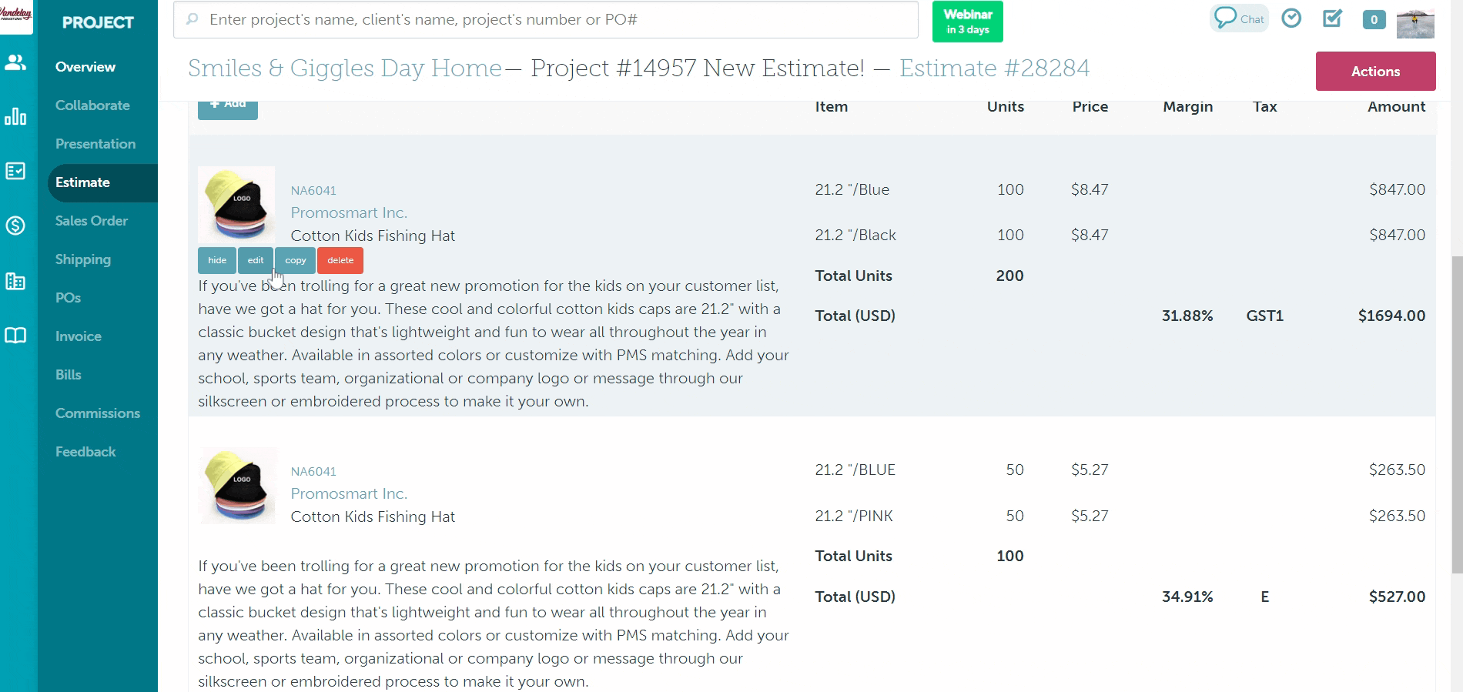1463x692 pixels.
Task: Go to the Overview section
Action: [85, 67]
